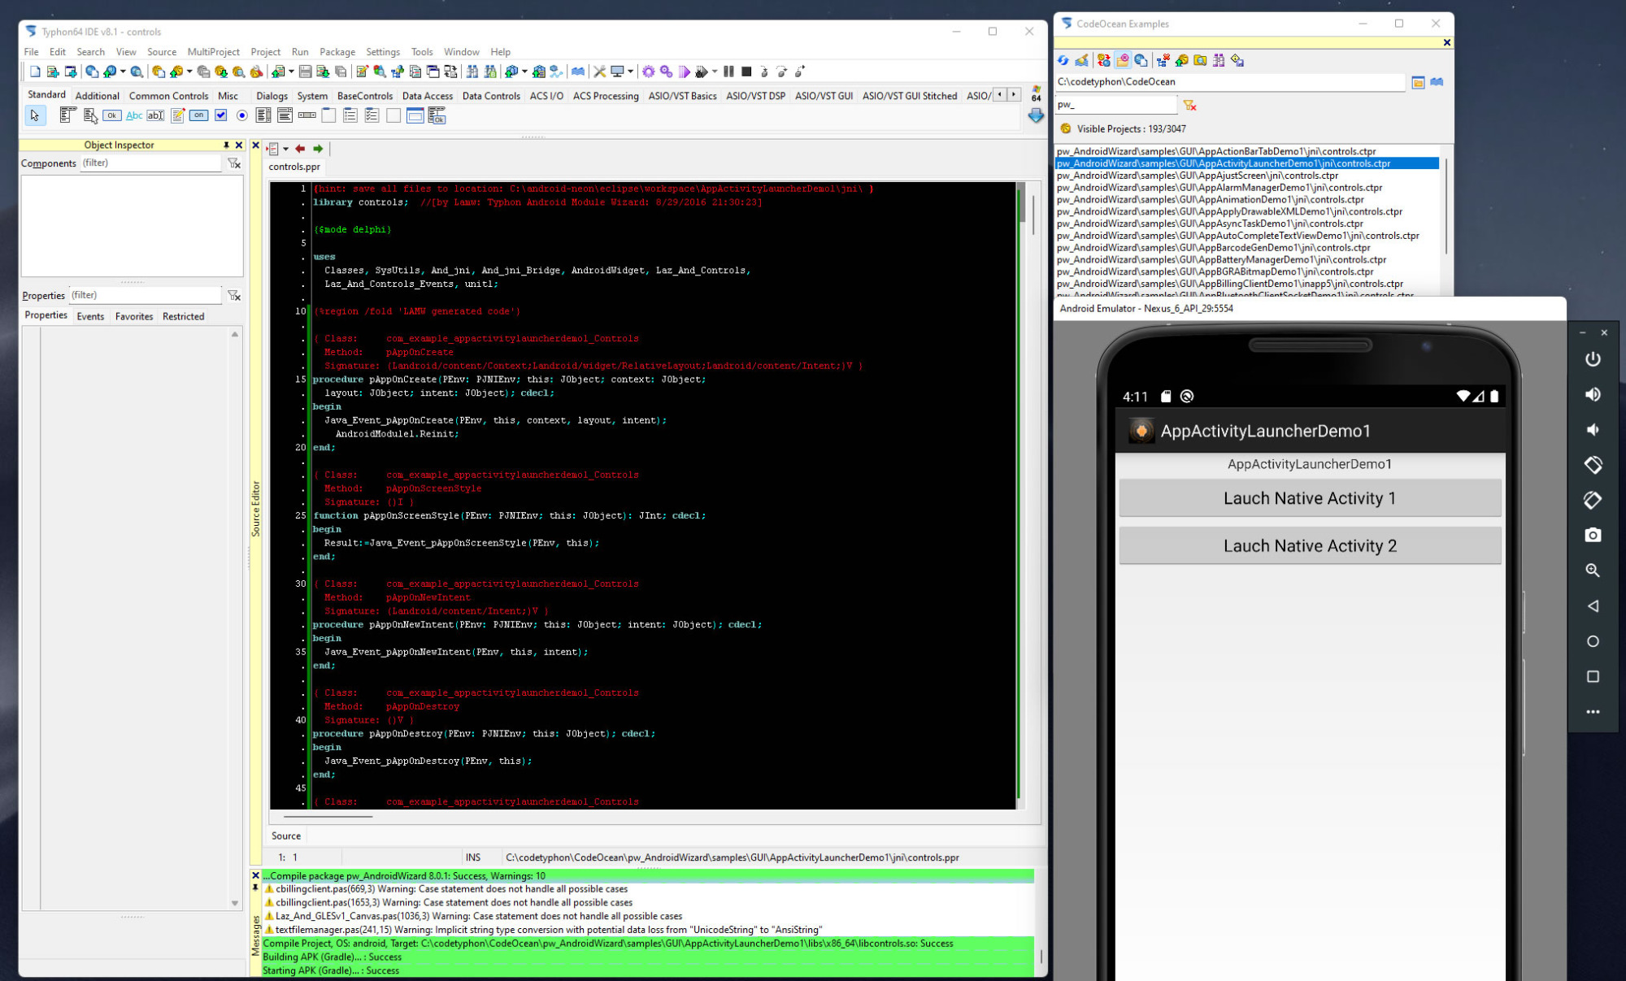Viewport: 1626px width, 981px height.
Task: Click the emulator volume down icon
Action: pyautogui.click(x=1593, y=430)
